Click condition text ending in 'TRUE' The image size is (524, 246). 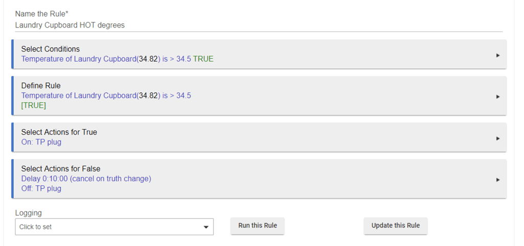pos(117,59)
